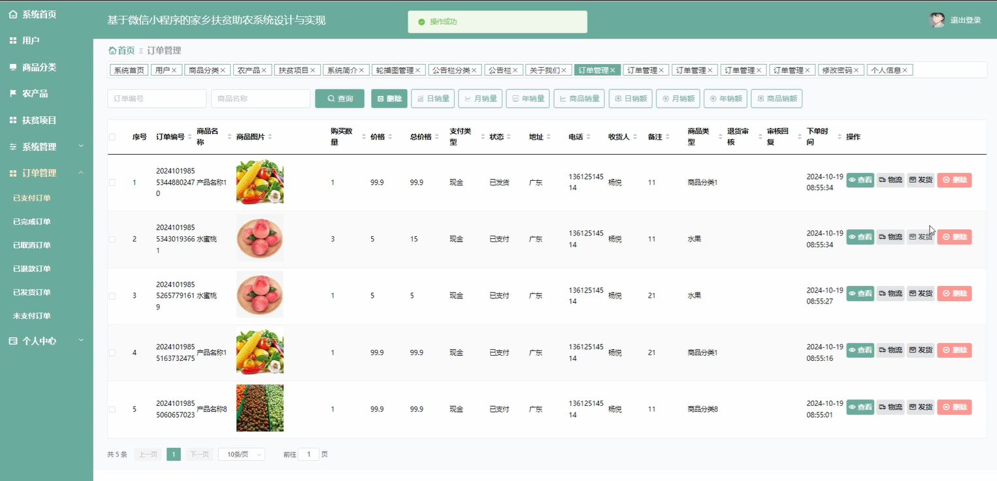Click the 查询 search button
This screenshot has height=481, width=997.
(x=340, y=99)
